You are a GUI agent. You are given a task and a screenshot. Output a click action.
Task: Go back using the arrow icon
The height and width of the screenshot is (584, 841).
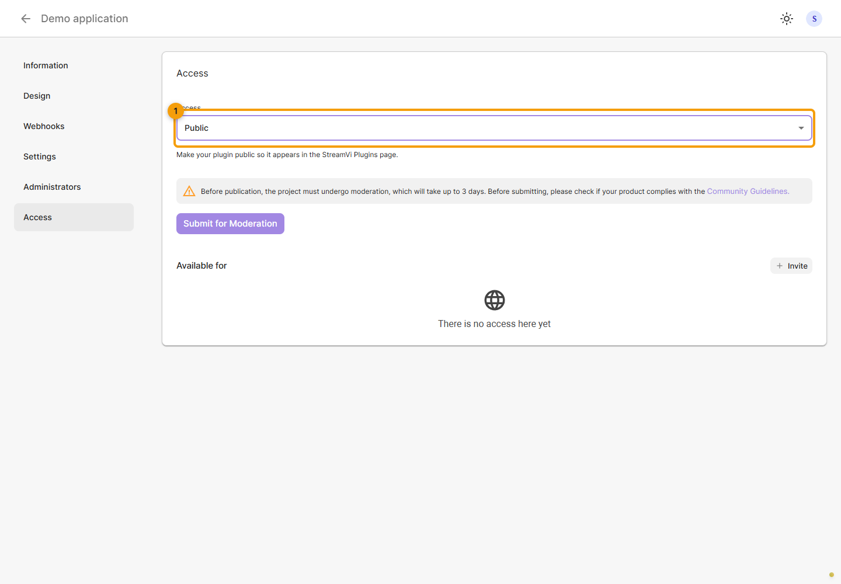click(x=26, y=19)
